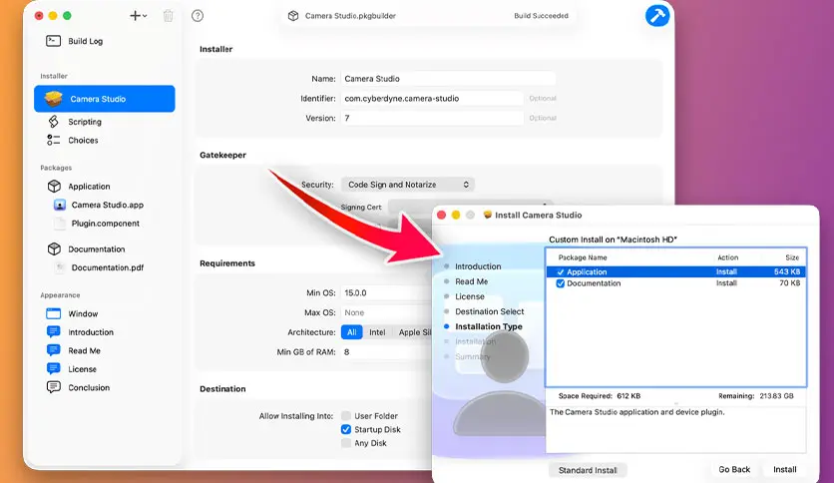Click Plugin.component file icon

coord(60,224)
